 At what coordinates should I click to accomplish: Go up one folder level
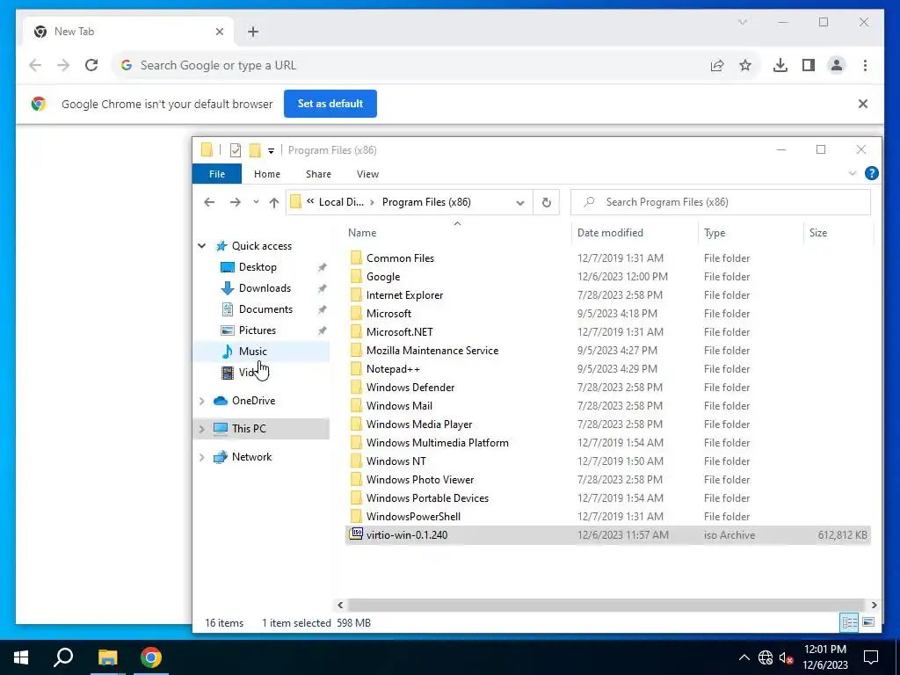[x=274, y=202]
